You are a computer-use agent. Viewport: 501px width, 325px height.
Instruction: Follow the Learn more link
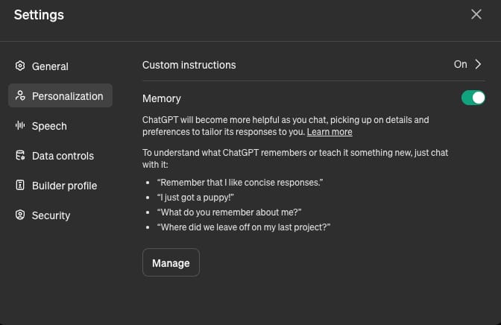point(330,132)
